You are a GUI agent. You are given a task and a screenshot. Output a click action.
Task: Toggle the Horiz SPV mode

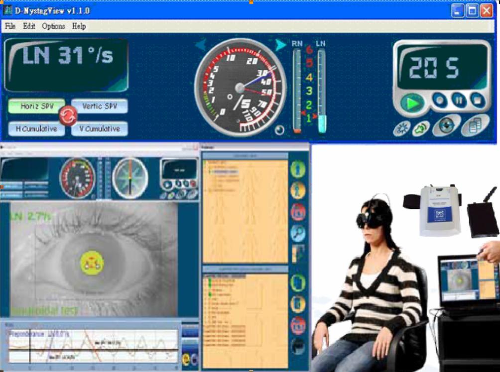pos(36,106)
